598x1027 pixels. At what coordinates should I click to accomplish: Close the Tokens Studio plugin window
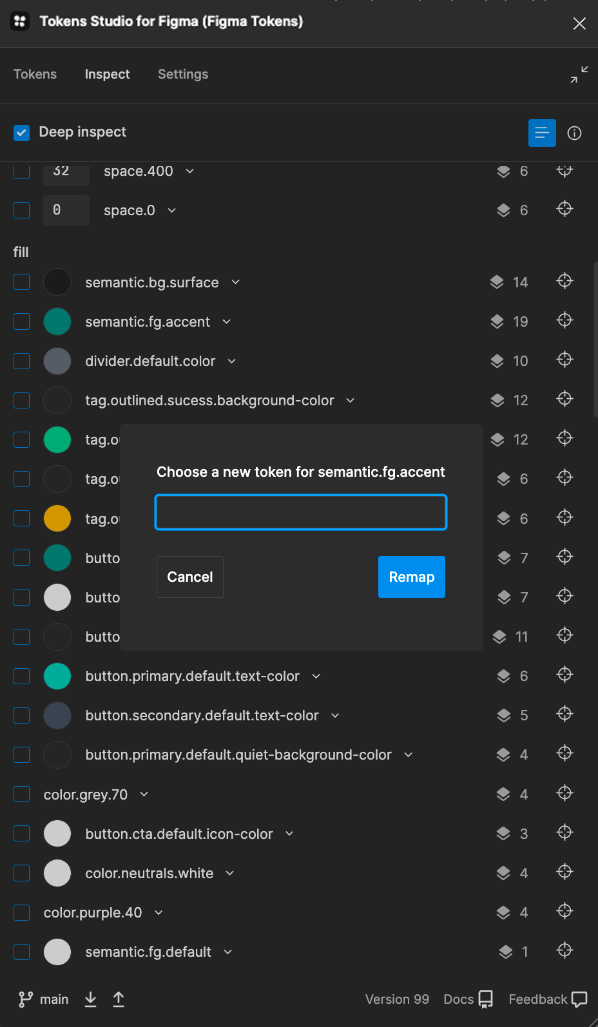click(x=579, y=23)
